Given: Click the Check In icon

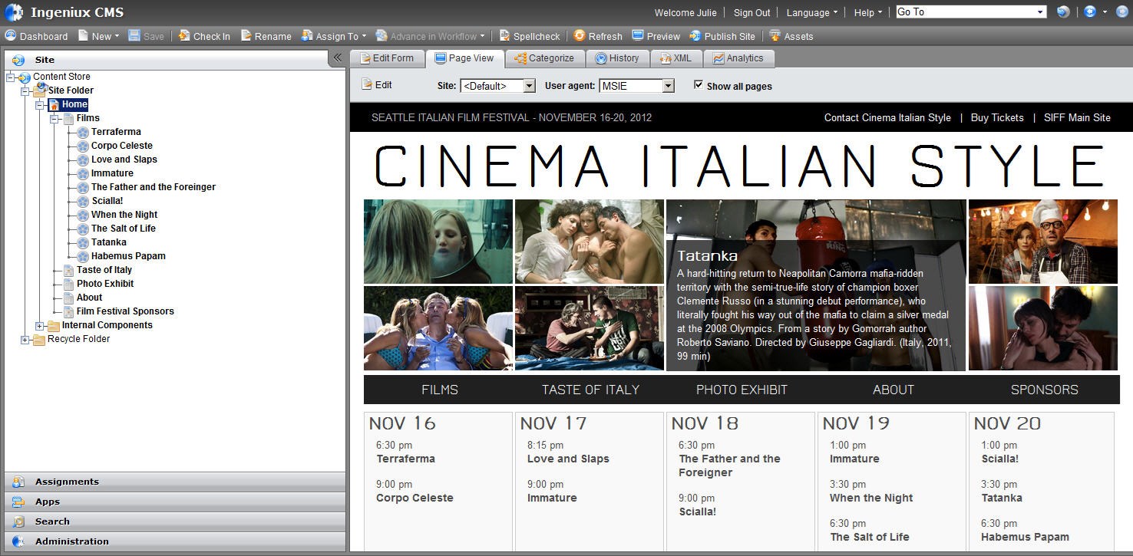Looking at the screenshot, I should 184,35.
